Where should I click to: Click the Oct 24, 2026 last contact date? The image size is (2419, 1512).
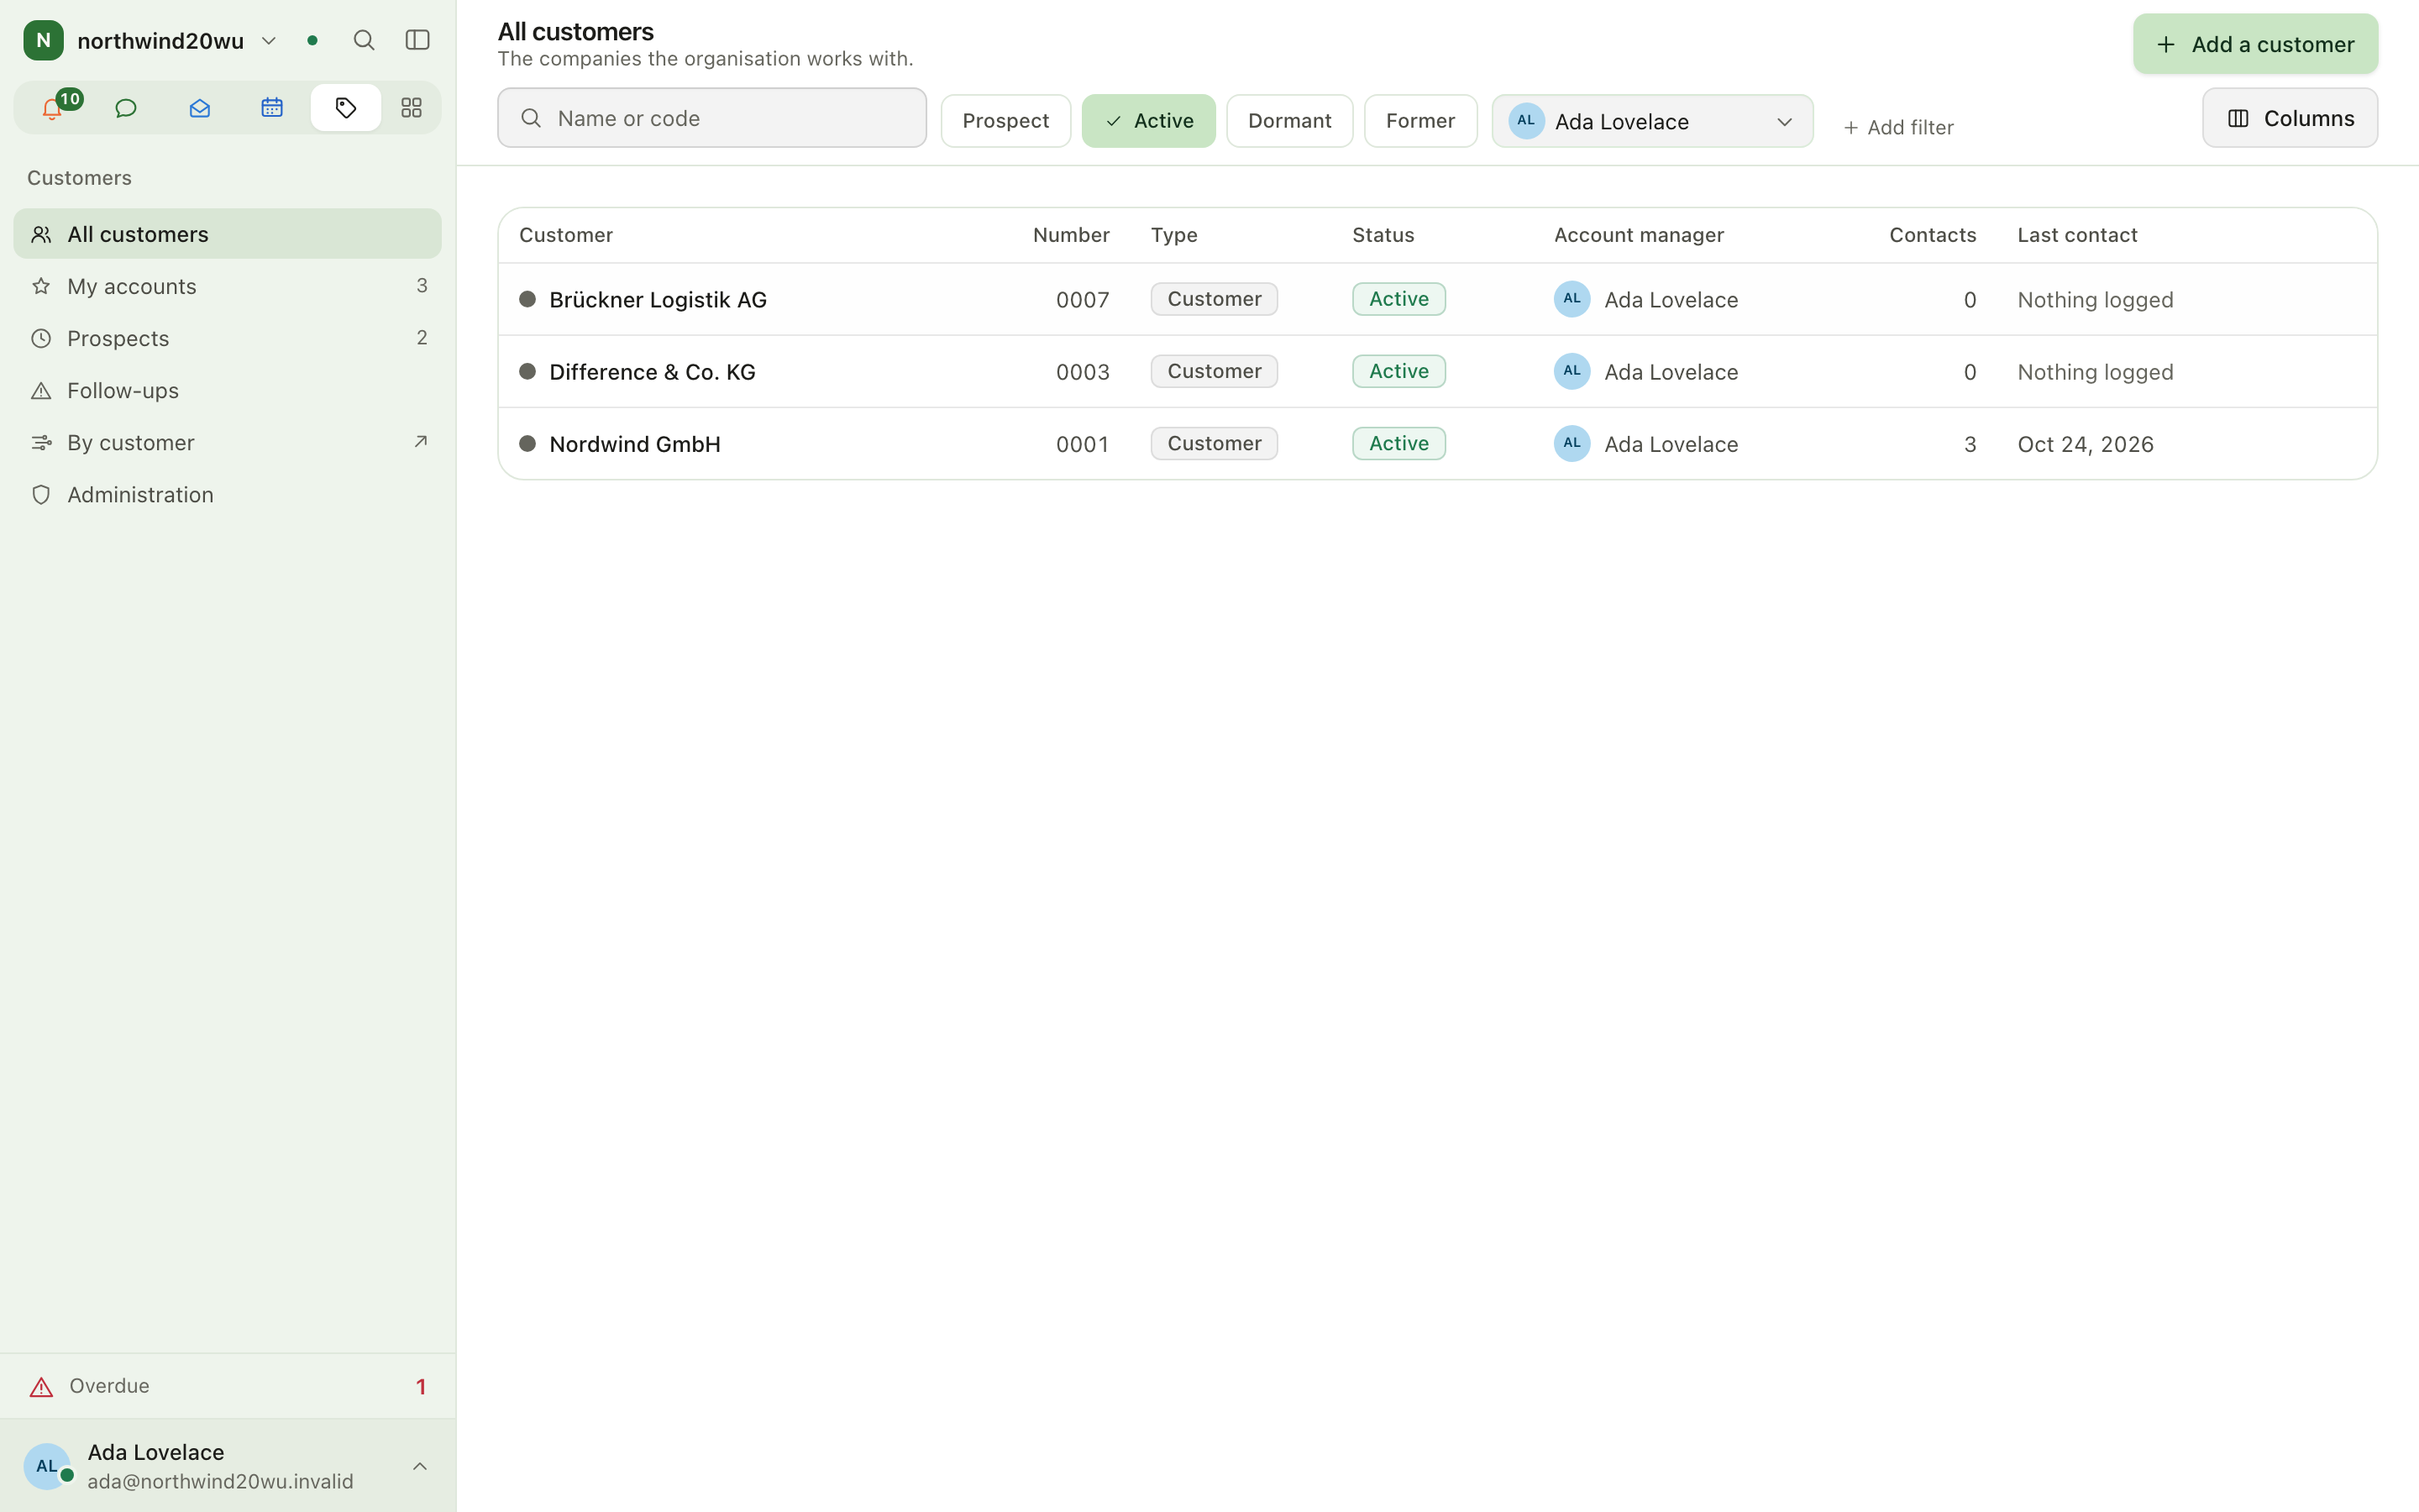pos(2086,444)
